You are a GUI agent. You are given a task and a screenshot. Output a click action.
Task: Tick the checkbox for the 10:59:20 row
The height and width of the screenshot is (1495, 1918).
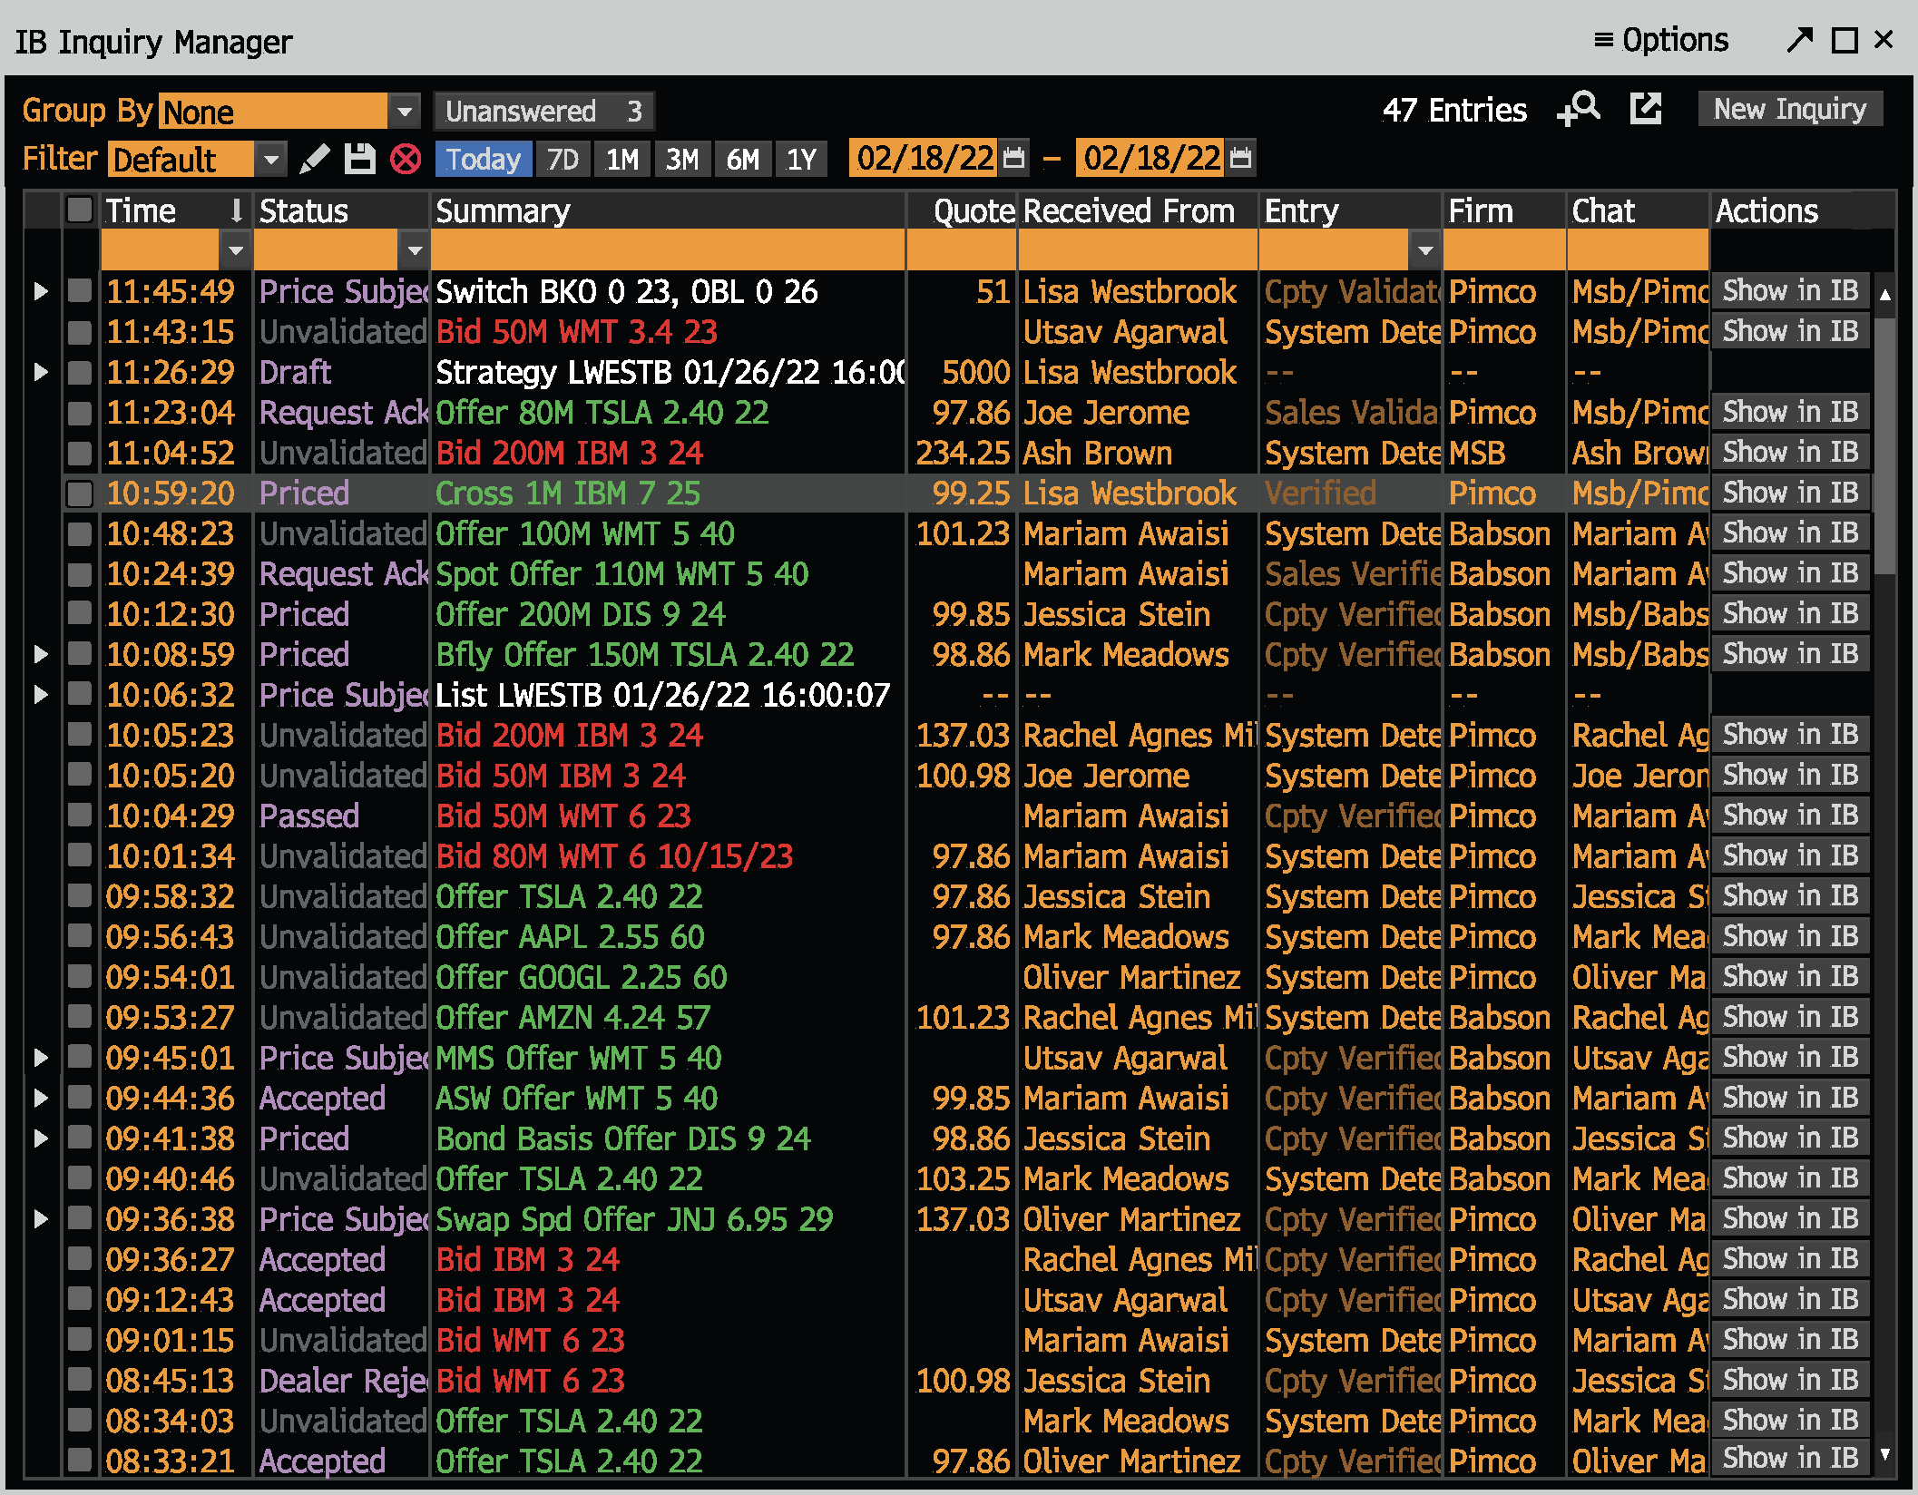coord(80,493)
